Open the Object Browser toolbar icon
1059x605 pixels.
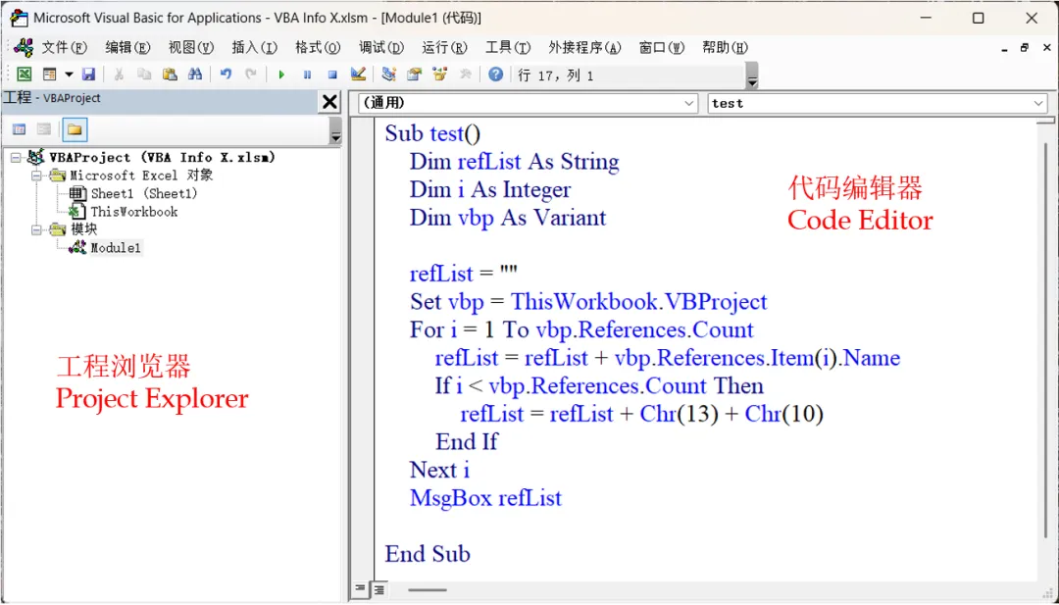pos(439,75)
